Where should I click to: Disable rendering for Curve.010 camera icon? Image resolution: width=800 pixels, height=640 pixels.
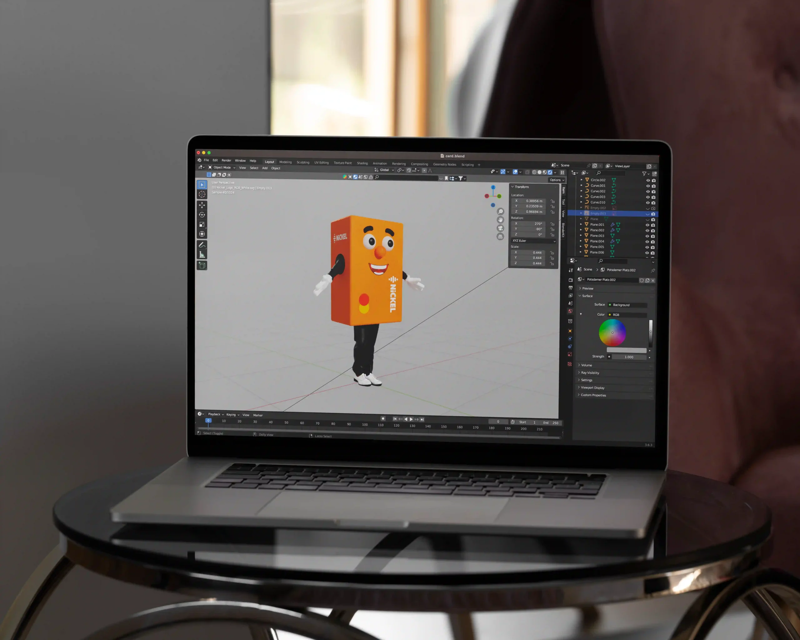point(653,203)
